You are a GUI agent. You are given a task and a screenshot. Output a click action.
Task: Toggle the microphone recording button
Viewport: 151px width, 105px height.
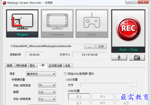(119, 57)
